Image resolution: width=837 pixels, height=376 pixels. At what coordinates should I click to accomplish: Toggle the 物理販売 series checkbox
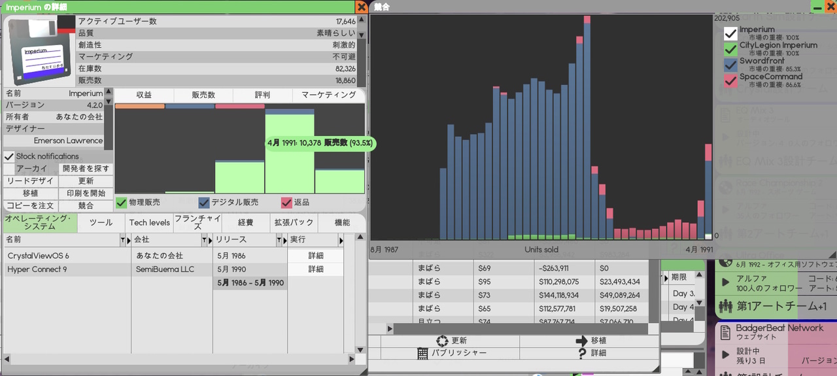click(122, 203)
